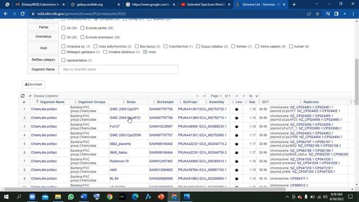Open a new browser tab
359x202 pixels.
294,4
